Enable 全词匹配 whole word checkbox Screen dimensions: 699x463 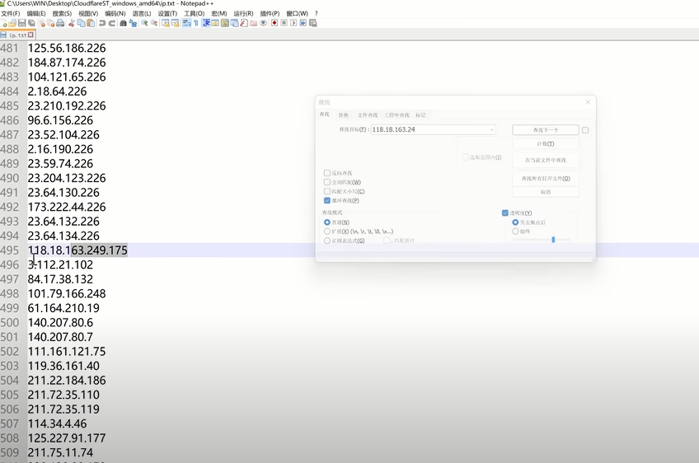click(327, 182)
